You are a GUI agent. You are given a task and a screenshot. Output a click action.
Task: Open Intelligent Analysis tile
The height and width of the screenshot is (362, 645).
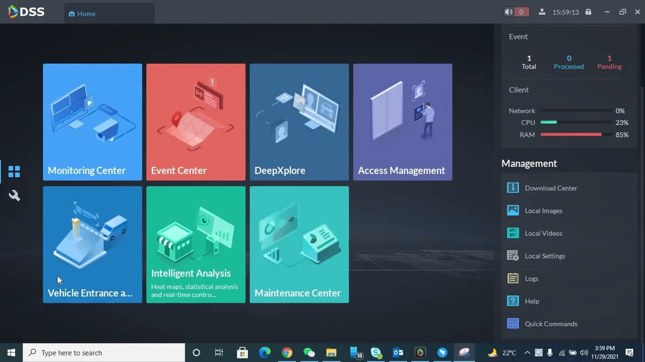click(x=196, y=244)
